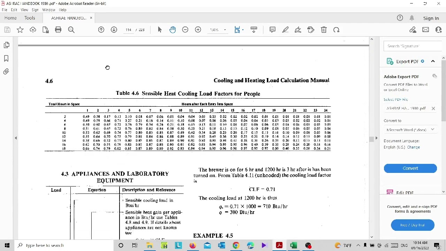Switch to the Tools tab

pos(30,18)
